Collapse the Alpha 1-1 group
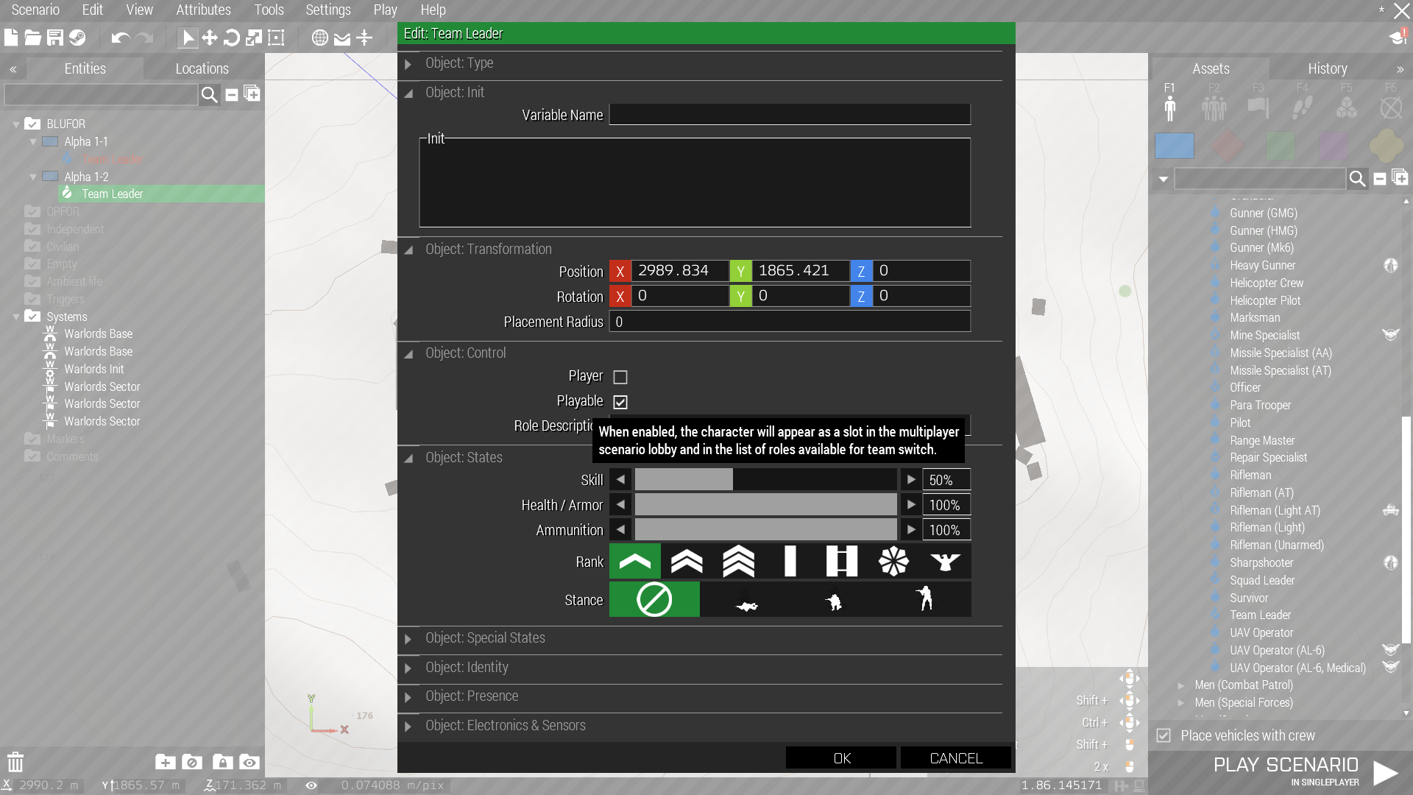Image resolution: width=1413 pixels, height=795 pixels. [33, 141]
